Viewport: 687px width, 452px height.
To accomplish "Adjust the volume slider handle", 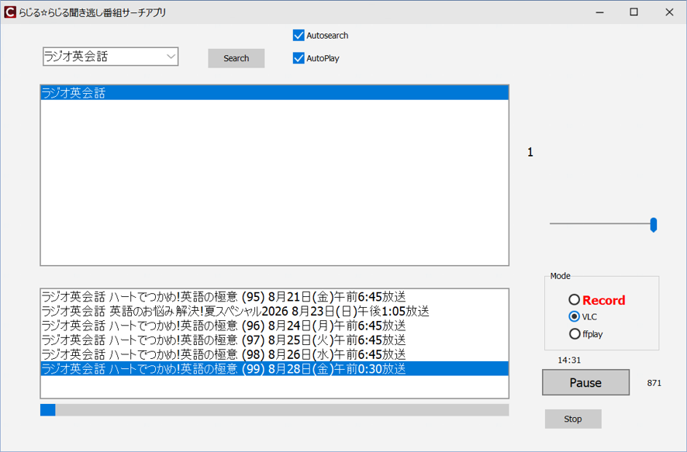I will [x=653, y=225].
